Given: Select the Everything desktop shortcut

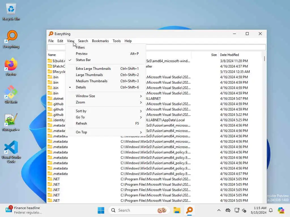Looking at the screenshot, I should [x=11, y=39].
